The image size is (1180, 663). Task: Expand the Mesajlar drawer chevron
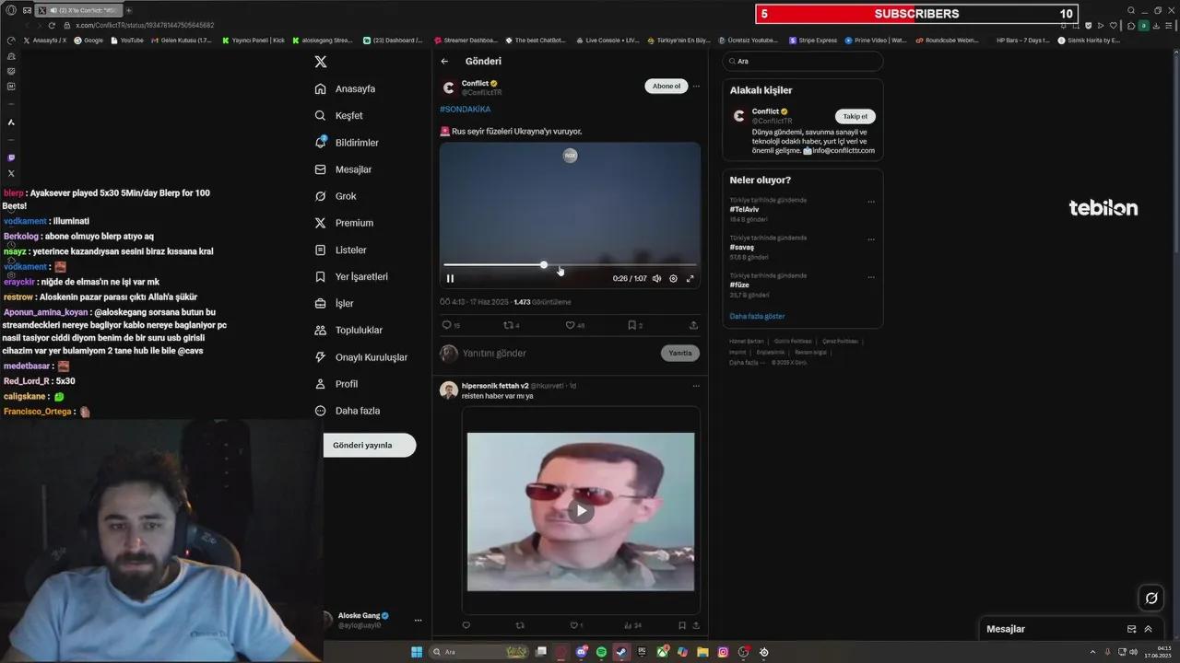click(1148, 629)
